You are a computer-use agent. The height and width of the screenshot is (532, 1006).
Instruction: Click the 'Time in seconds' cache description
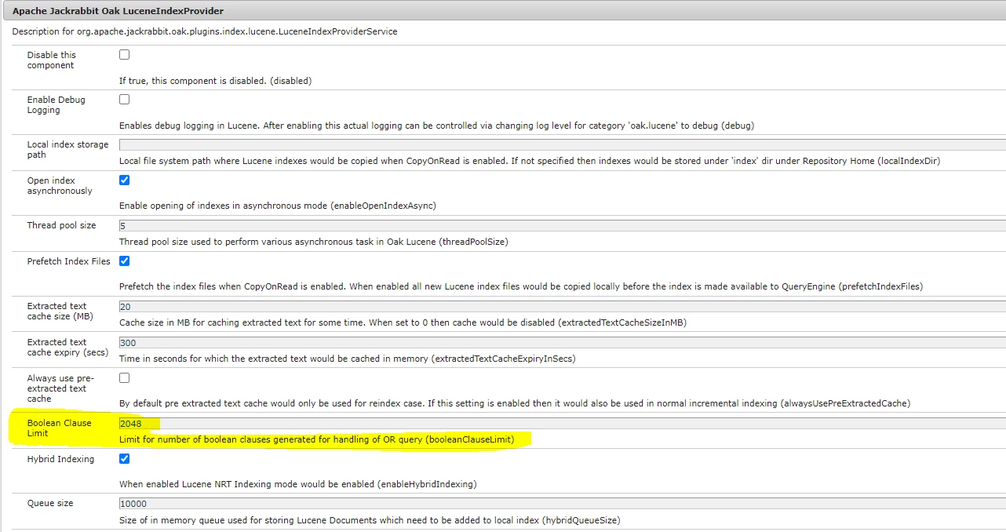coord(347,359)
